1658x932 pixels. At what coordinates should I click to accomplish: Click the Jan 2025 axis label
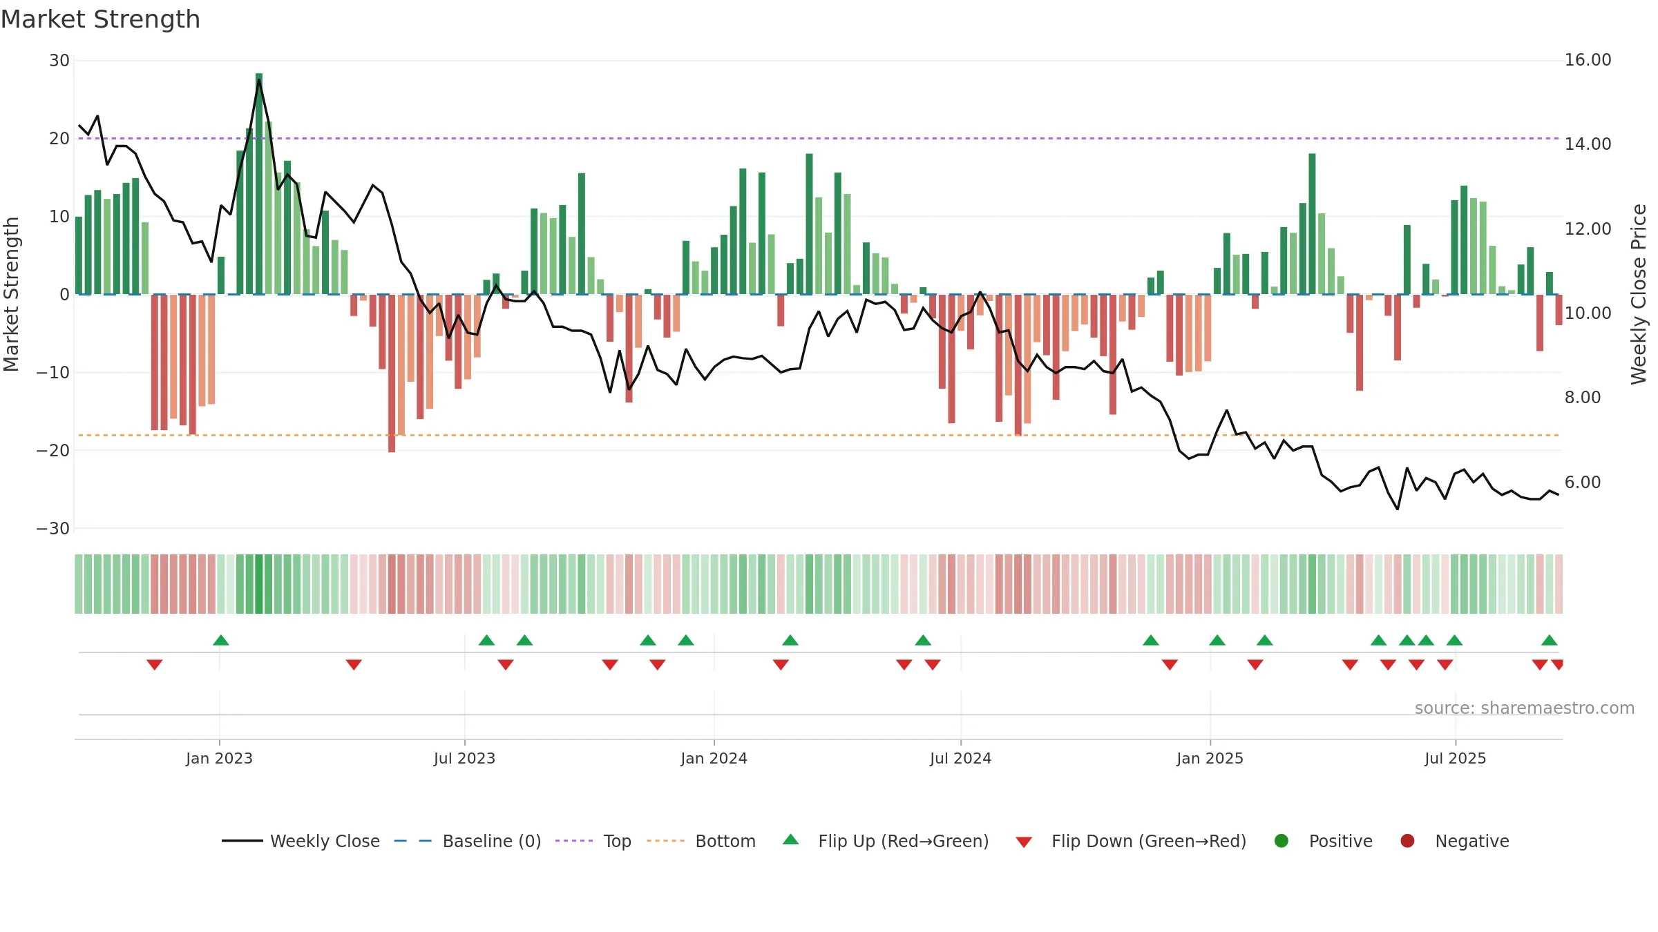[x=1210, y=759]
